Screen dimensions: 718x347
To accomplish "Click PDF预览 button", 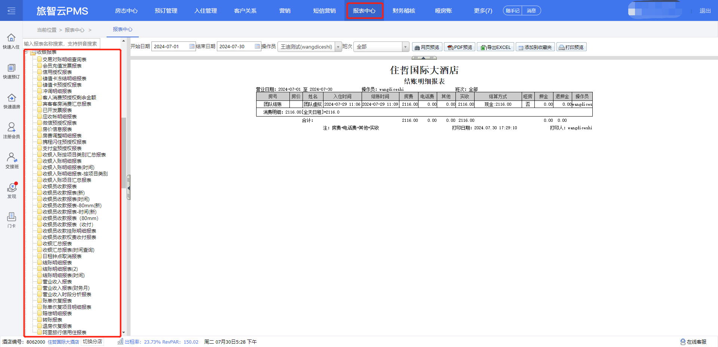I will point(460,47).
